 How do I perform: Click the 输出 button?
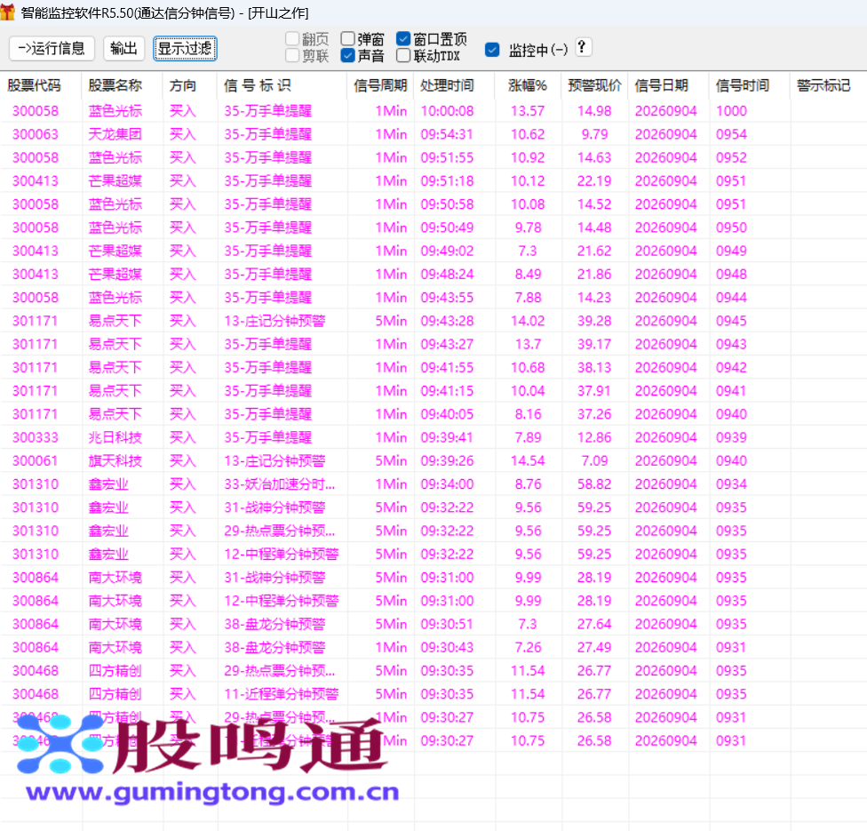tap(123, 49)
